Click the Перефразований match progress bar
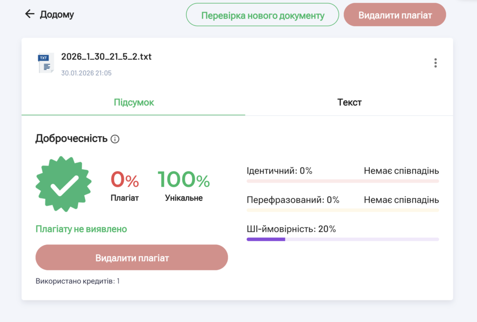This screenshot has height=322, width=477. pos(343,210)
